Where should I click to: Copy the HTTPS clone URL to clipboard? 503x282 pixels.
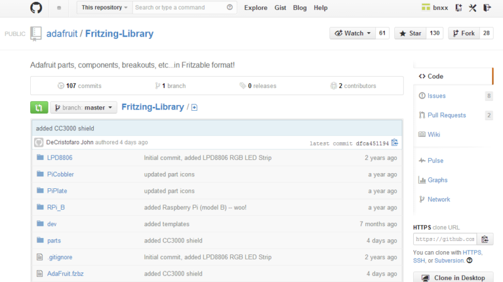click(485, 239)
